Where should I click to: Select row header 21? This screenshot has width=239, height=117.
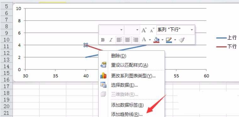pos(6,113)
